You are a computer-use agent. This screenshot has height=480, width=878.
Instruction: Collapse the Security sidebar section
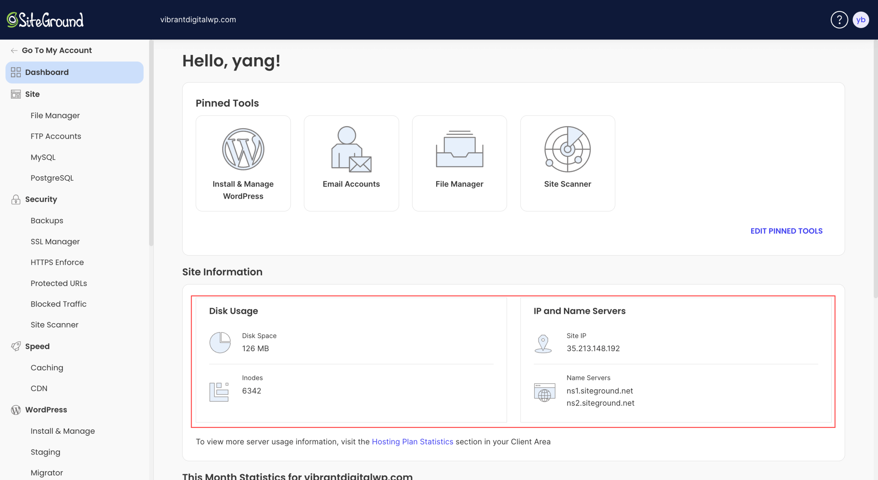point(41,199)
